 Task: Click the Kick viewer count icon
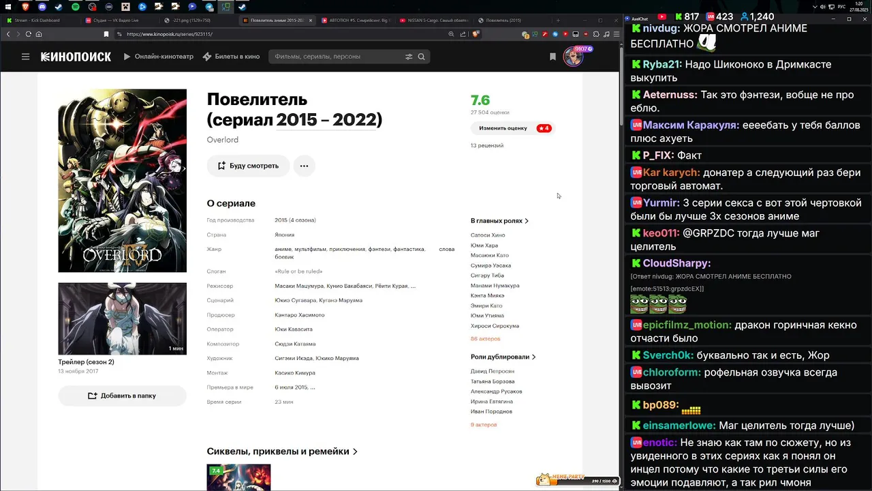click(x=679, y=16)
